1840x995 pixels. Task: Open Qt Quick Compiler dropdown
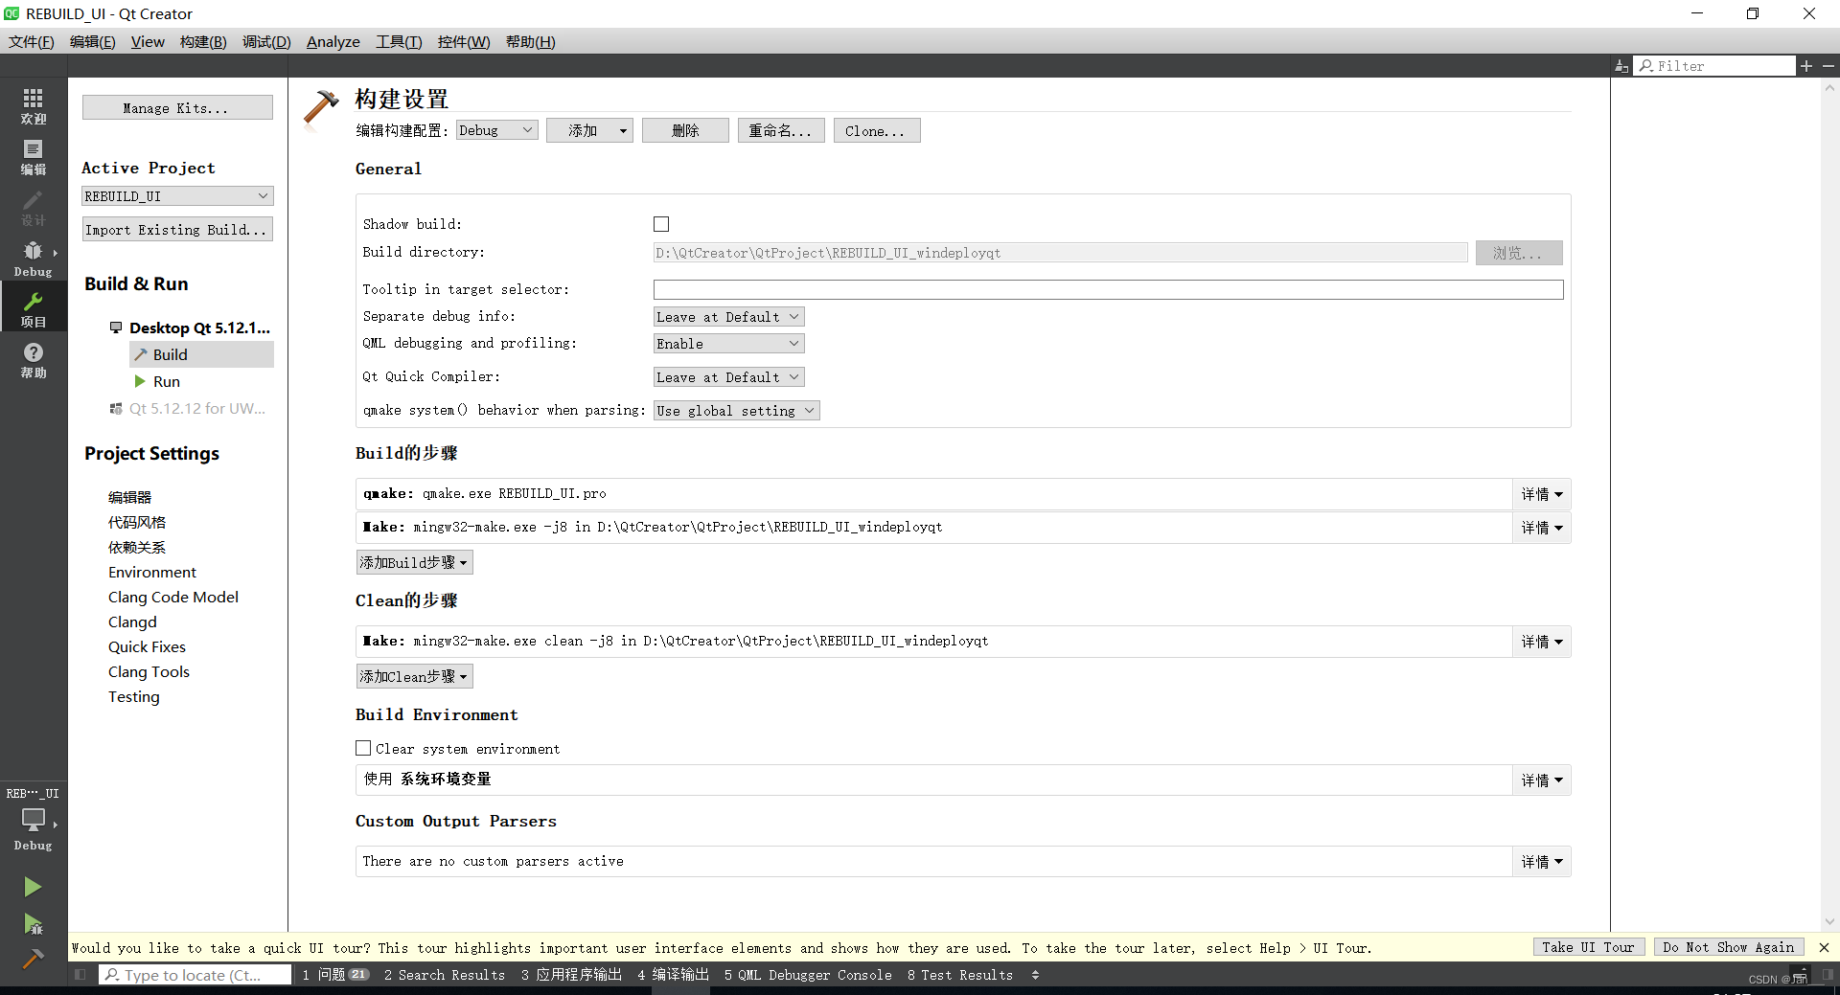[728, 377]
